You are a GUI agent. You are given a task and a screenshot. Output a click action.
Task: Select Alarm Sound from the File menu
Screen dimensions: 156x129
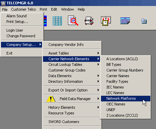click(22, 16)
